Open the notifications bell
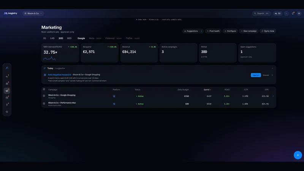The image size is (304, 171). pos(293,13)
